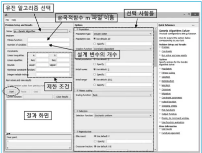Select Crossover fraction Use default: 0.8
202x153 pixels.
pos(95,146)
